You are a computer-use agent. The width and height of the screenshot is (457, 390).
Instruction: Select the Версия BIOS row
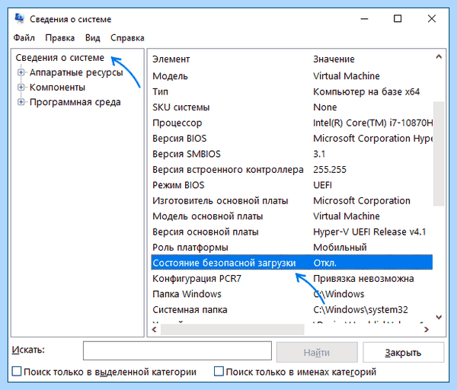pyautogui.click(x=292, y=139)
